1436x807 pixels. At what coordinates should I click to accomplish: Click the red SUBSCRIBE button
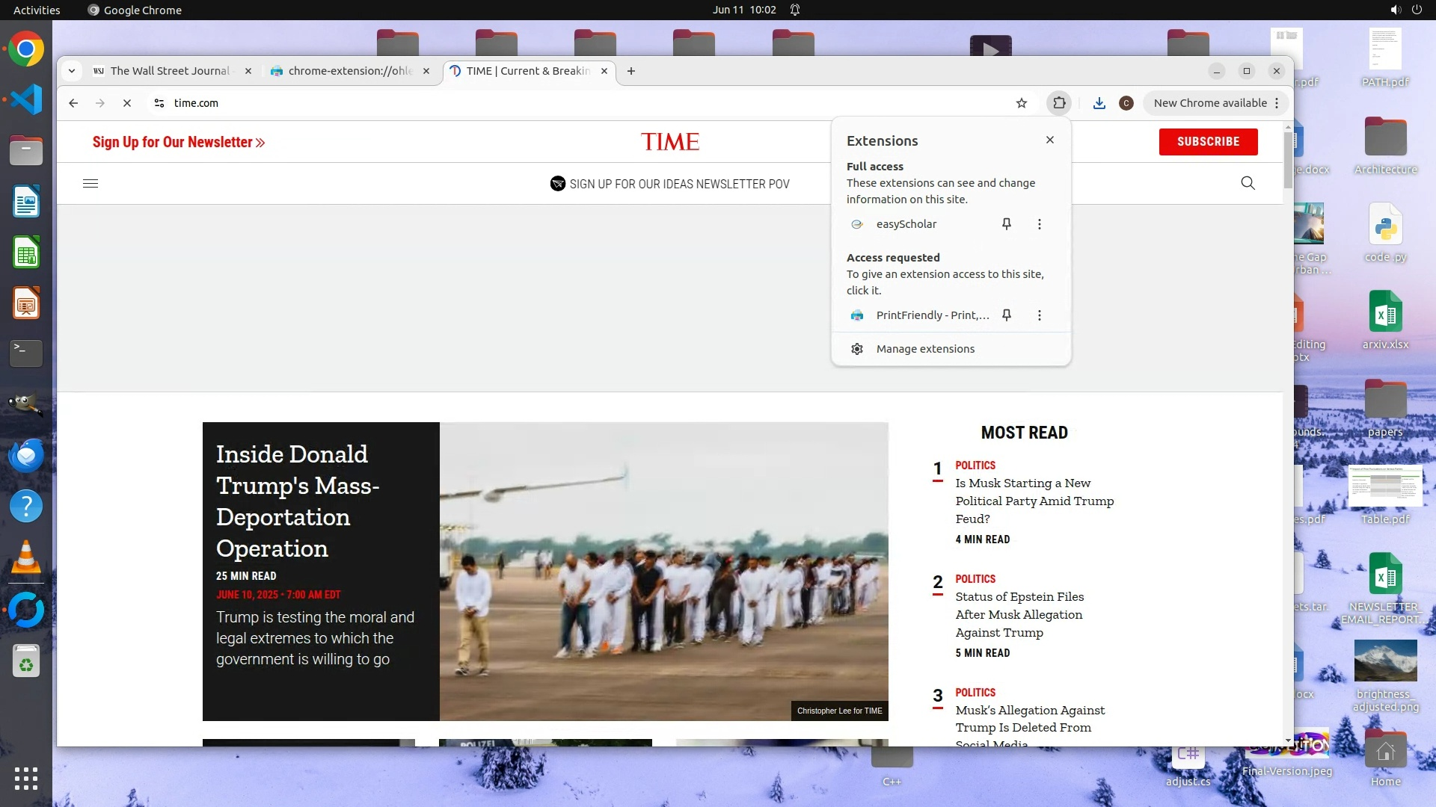(1208, 142)
